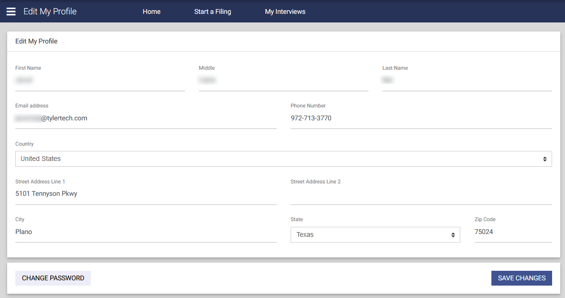Click the Country dropdown stepper arrows
This screenshot has height=298, width=565.
click(544, 159)
